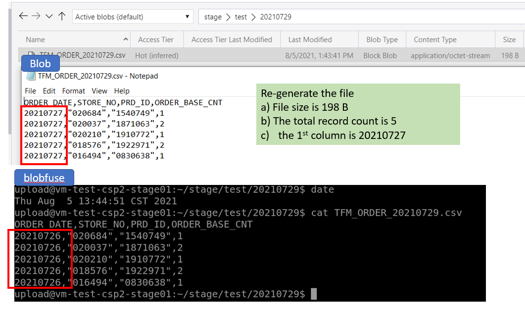Click the blobfuse link
525x314 pixels.
44,178
